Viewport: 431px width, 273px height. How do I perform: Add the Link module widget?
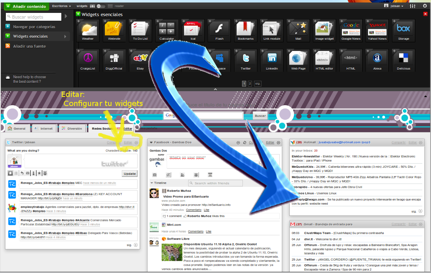(x=272, y=31)
